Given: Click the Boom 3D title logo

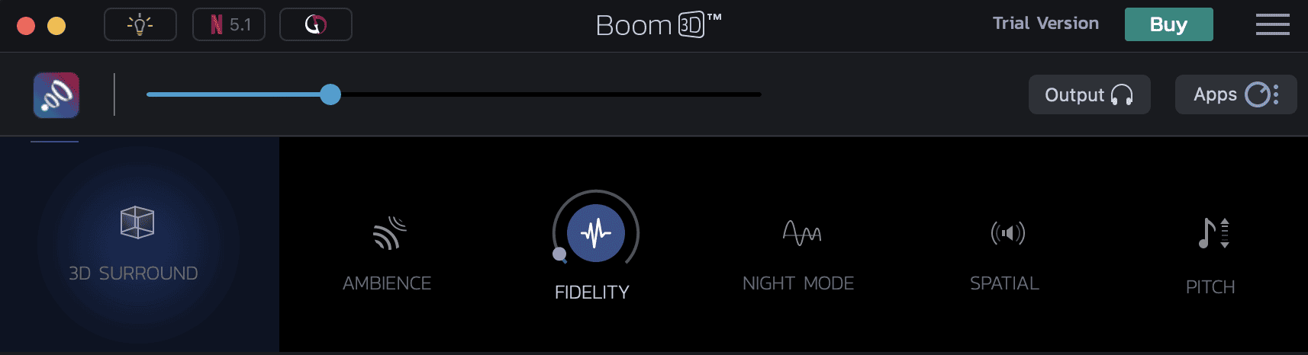Looking at the screenshot, I should pos(658,25).
